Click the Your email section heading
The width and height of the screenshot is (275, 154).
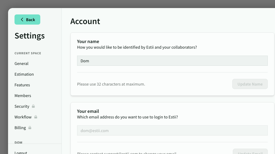coord(88,111)
